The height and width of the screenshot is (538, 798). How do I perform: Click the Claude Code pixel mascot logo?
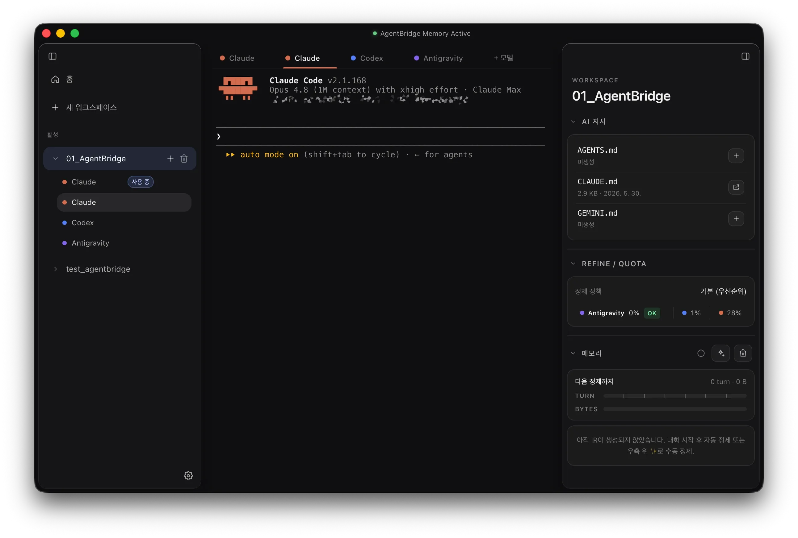pos(237,88)
